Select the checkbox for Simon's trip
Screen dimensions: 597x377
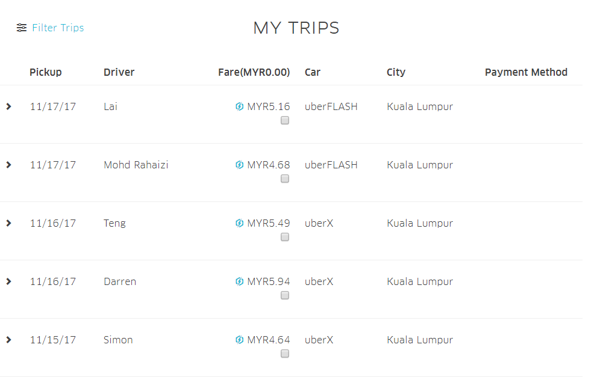285,354
